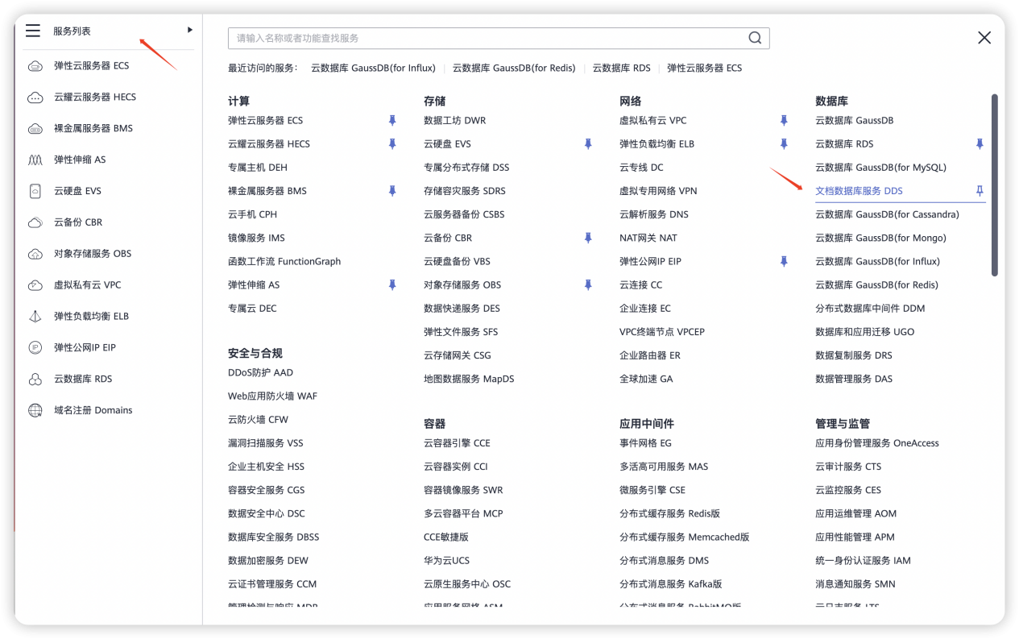Focus the service name search field
This screenshot has height=639, width=1019.
pos(499,38)
